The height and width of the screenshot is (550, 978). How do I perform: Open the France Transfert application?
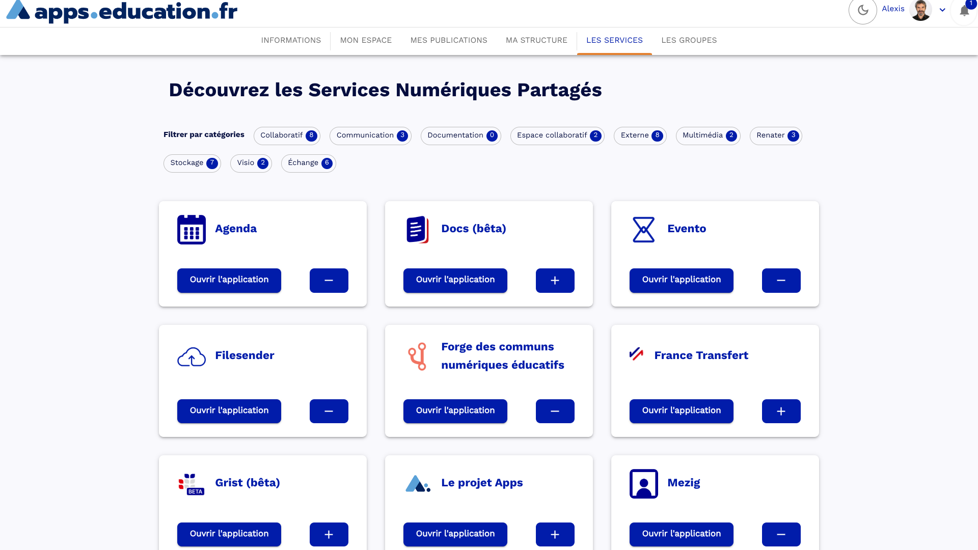tap(682, 411)
